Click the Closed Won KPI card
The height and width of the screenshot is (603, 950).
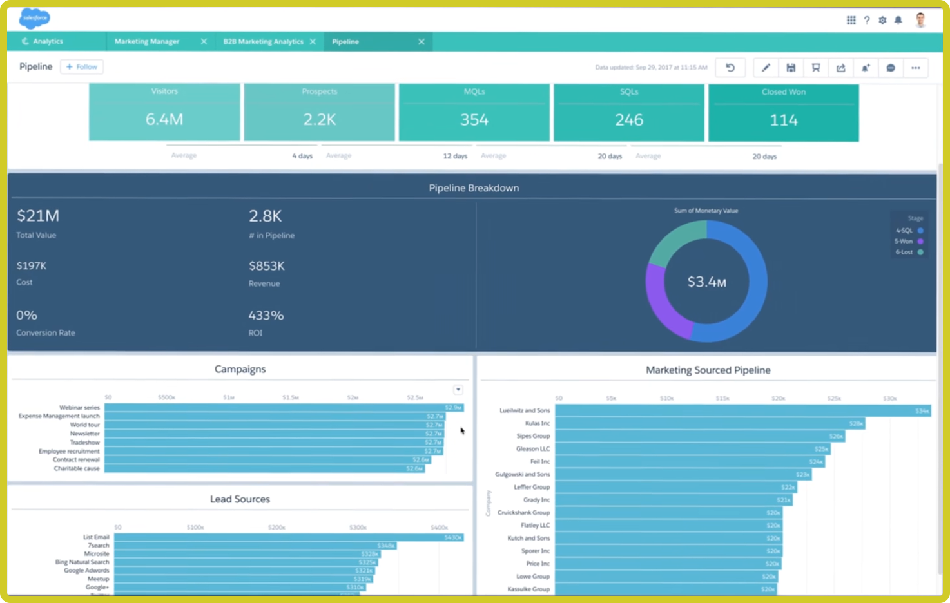(783, 113)
